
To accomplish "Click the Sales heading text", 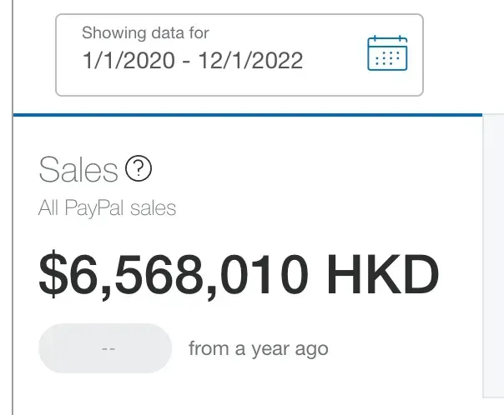I will [x=78, y=169].
